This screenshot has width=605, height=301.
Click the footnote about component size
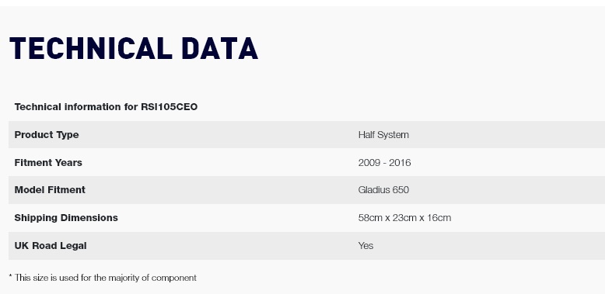(x=103, y=278)
